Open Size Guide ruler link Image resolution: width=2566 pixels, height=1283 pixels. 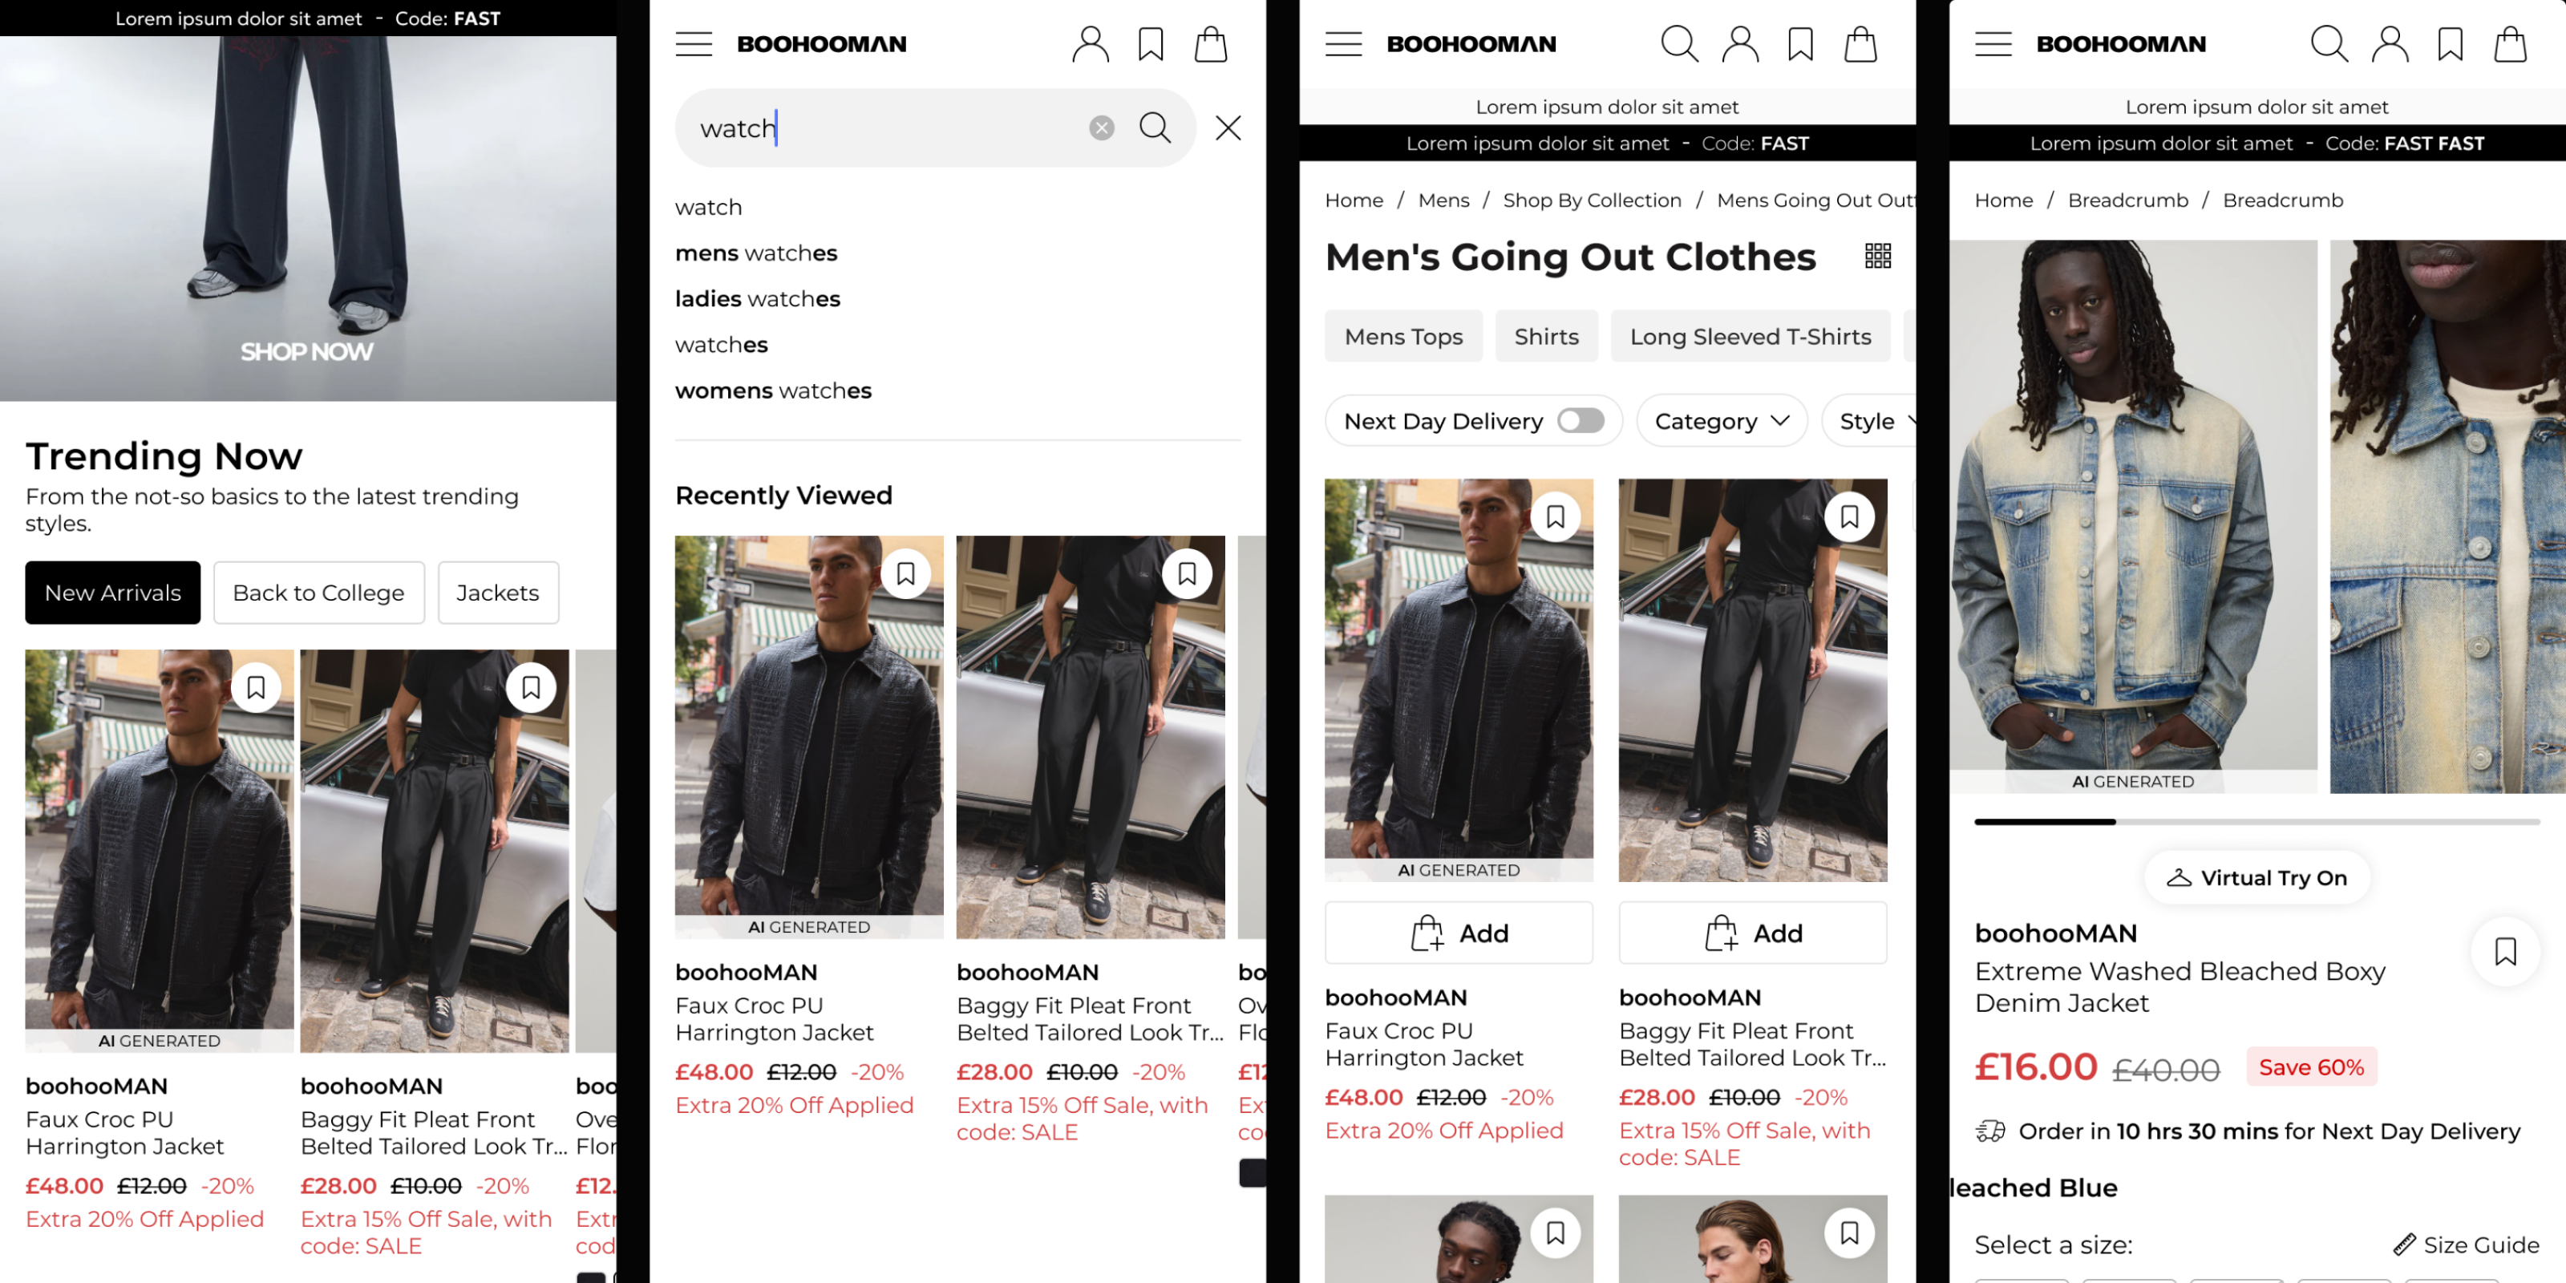coord(2466,1245)
